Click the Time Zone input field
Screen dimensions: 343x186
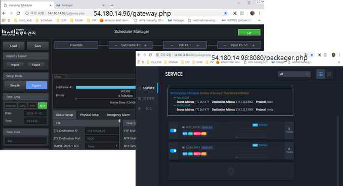(x=26, y=141)
